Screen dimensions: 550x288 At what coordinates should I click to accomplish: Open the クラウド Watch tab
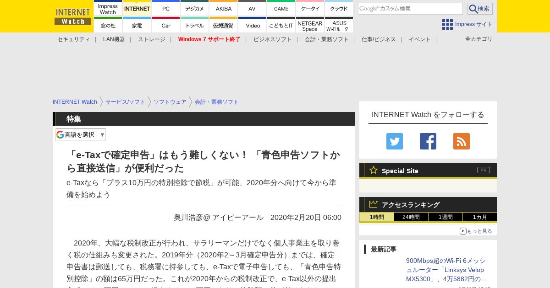pos(339,8)
